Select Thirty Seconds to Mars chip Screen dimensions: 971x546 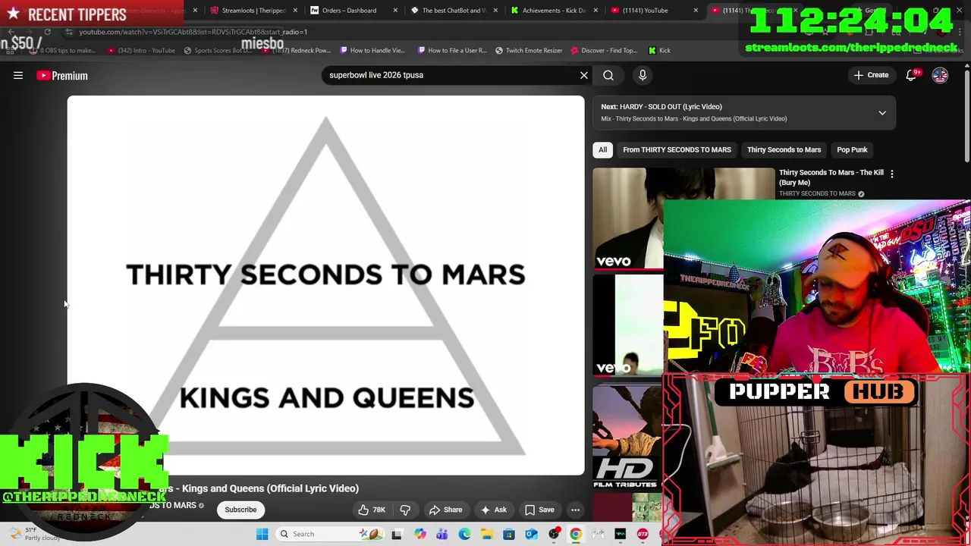[784, 149]
